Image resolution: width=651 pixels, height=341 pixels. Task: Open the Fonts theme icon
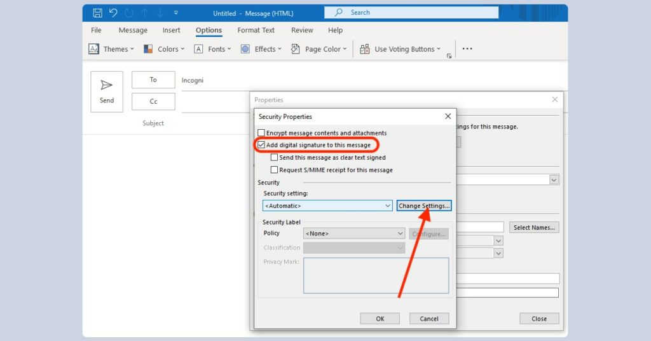(198, 49)
